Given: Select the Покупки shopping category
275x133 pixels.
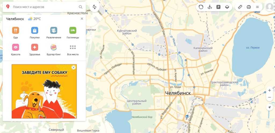Looking at the screenshot, I should 35,33.
